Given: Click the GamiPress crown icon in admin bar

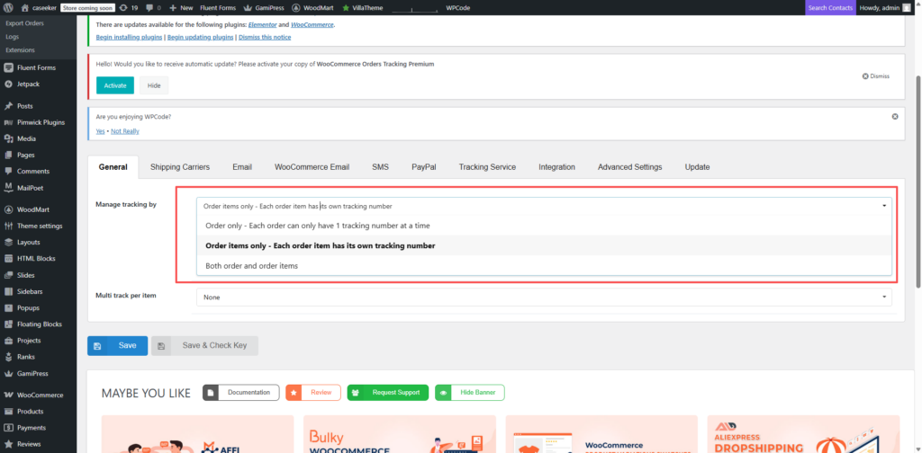Looking at the screenshot, I should (249, 7).
